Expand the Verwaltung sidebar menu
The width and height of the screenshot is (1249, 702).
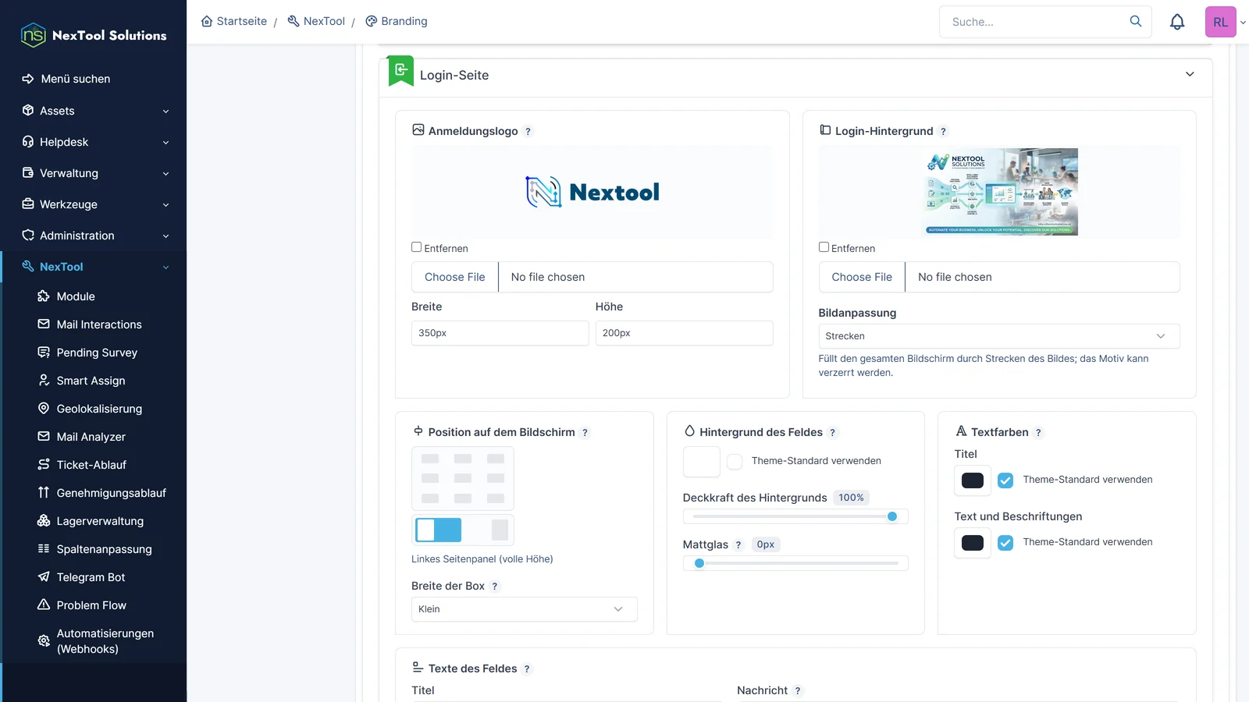tap(94, 173)
